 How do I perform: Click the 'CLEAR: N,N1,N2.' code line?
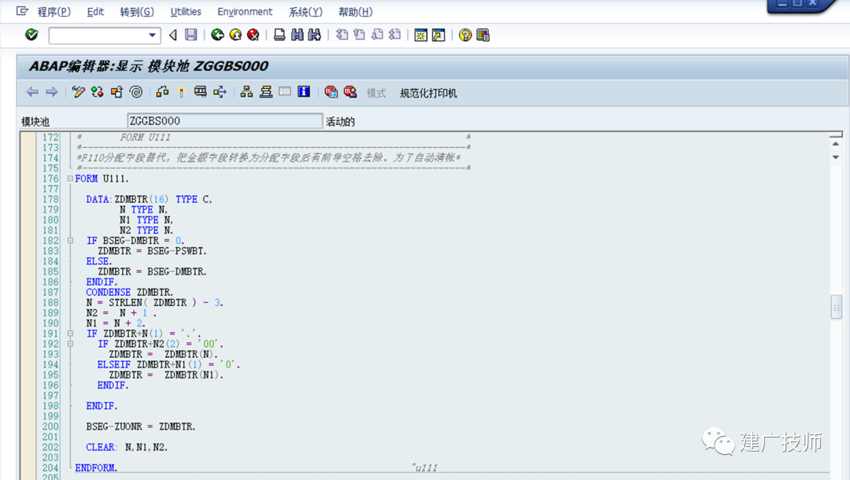coord(127,448)
